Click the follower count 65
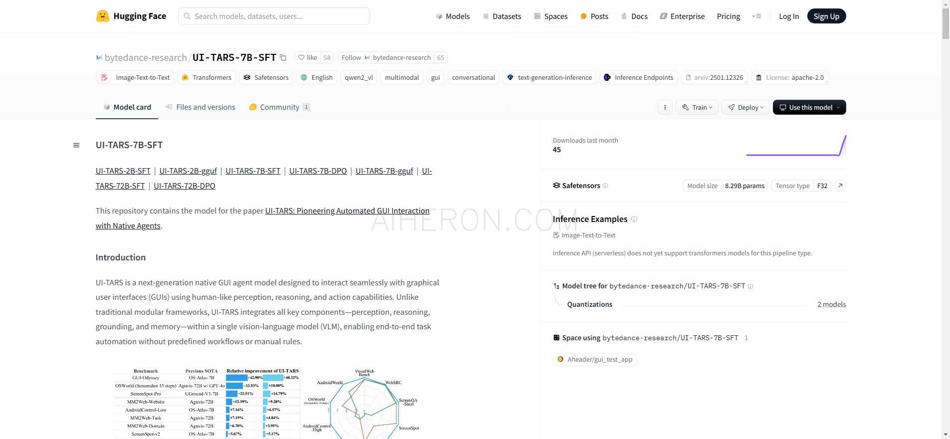 point(441,57)
